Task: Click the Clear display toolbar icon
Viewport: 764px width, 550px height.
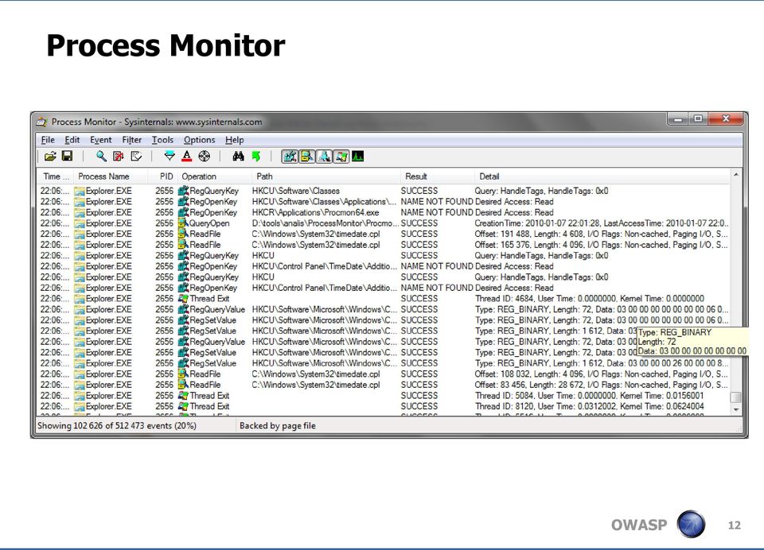Action: point(136,157)
